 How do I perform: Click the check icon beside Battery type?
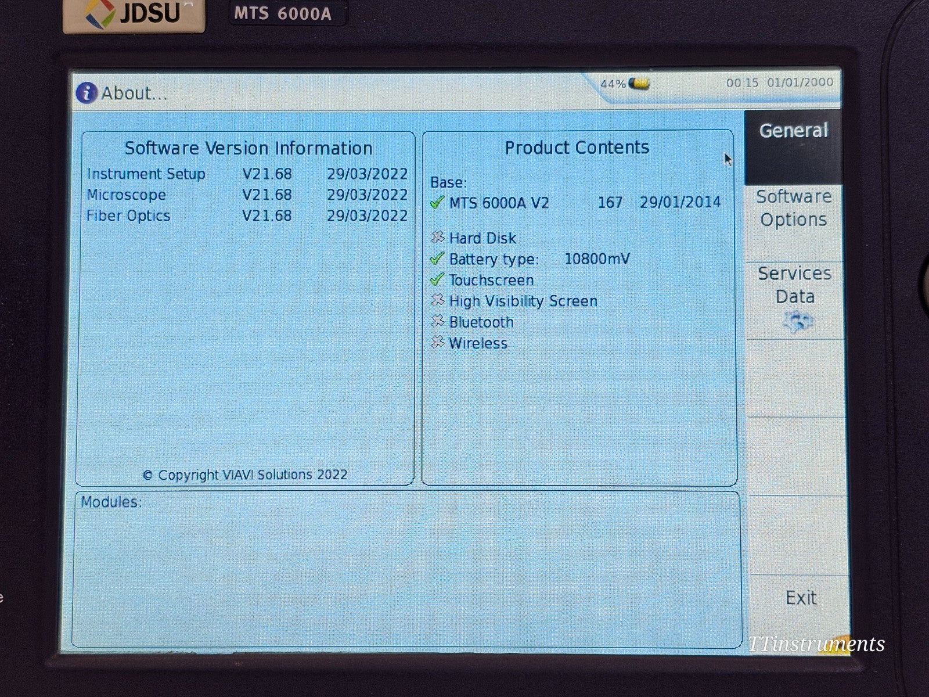(x=437, y=258)
